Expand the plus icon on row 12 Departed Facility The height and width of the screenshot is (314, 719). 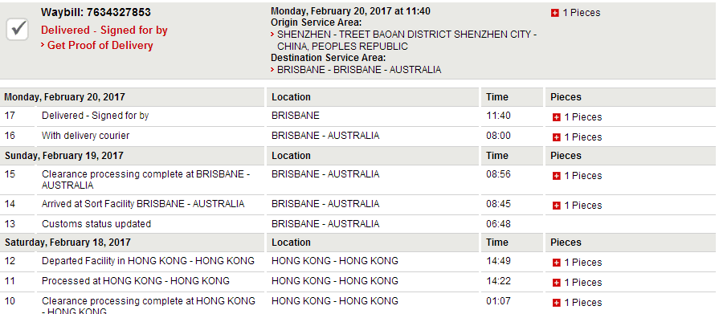pyautogui.click(x=556, y=263)
